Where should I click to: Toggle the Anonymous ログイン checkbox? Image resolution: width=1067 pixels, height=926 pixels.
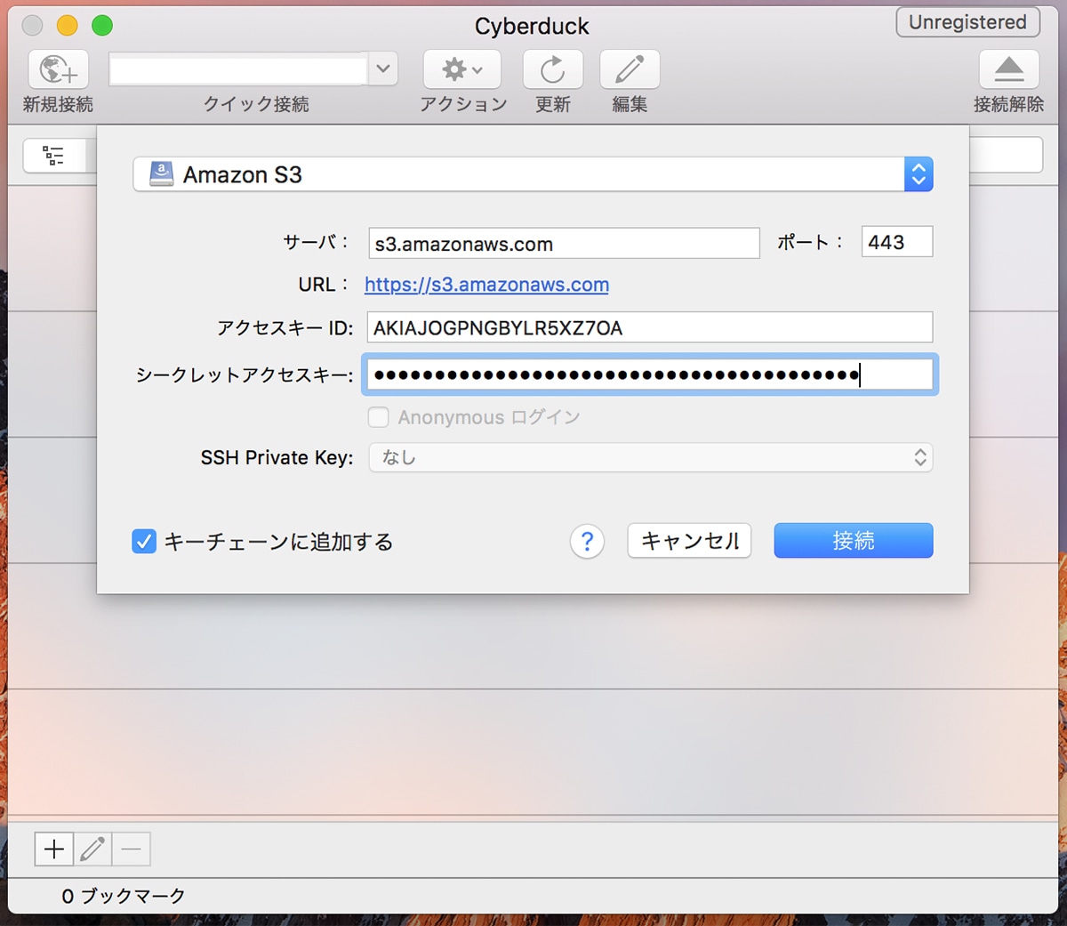pyautogui.click(x=379, y=417)
